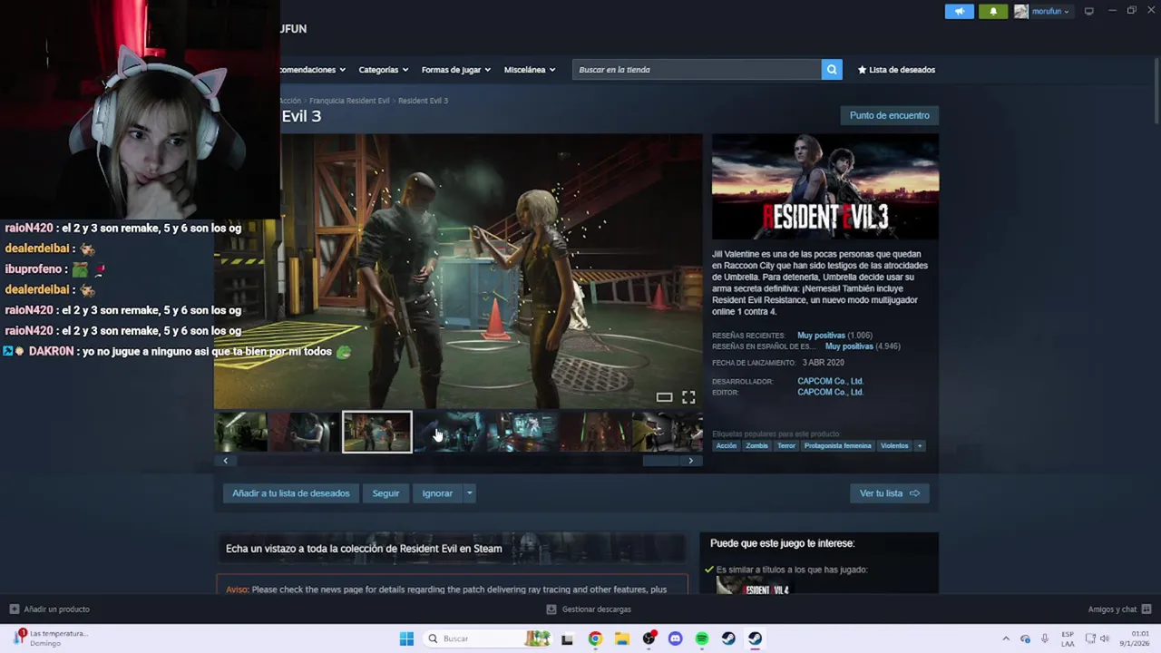The height and width of the screenshot is (653, 1161).
Task: Open the Resident Evil 3 capsule image
Action: tap(825, 187)
